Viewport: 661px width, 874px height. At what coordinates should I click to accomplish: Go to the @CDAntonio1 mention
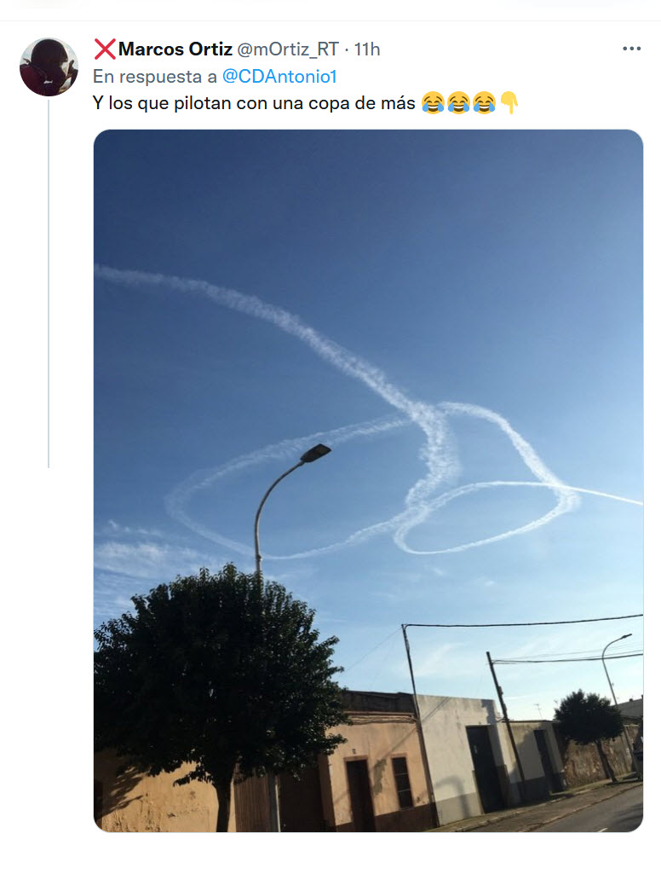point(279,77)
